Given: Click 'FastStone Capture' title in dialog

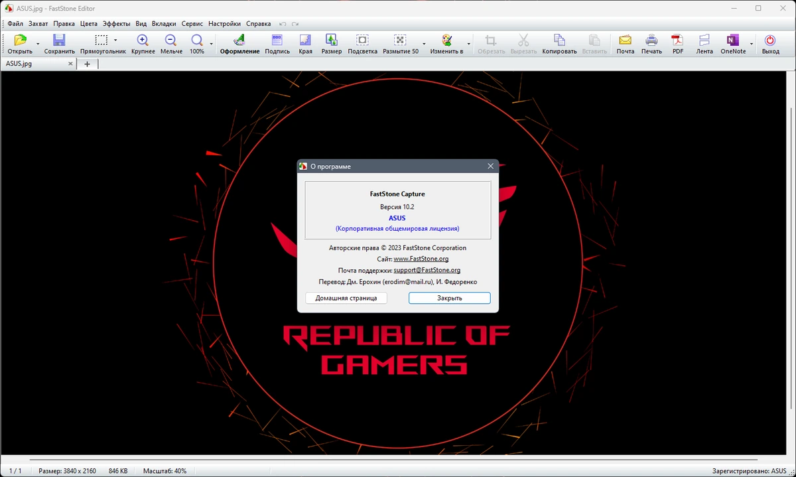Looking at the screenshot, I should tap(397, 194).
